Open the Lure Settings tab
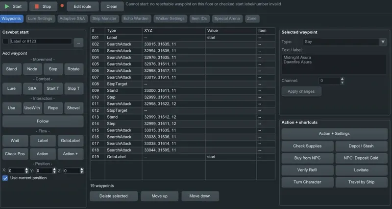 click(x=40, y=19)
